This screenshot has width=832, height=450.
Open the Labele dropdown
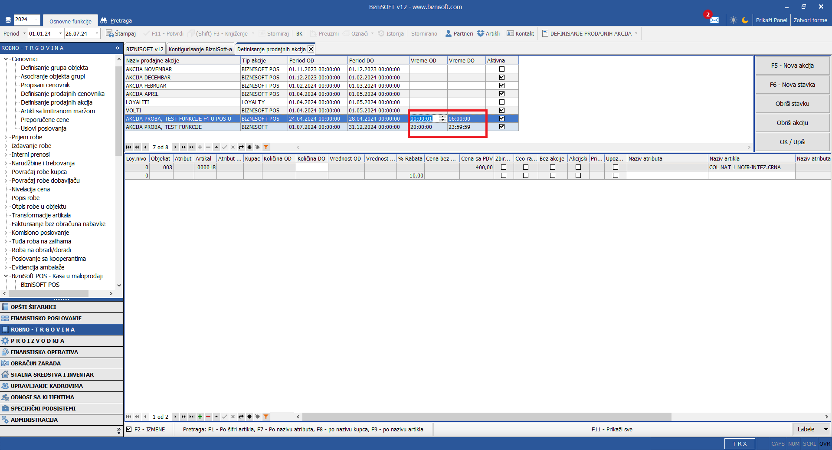(x=826, y=429)
